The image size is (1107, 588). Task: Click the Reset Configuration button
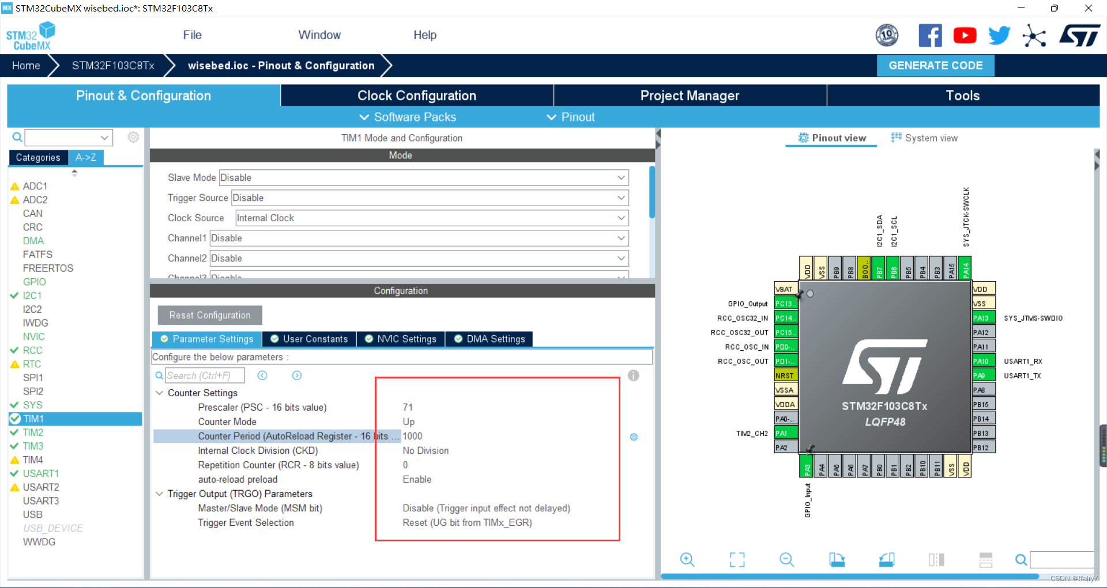210,315
